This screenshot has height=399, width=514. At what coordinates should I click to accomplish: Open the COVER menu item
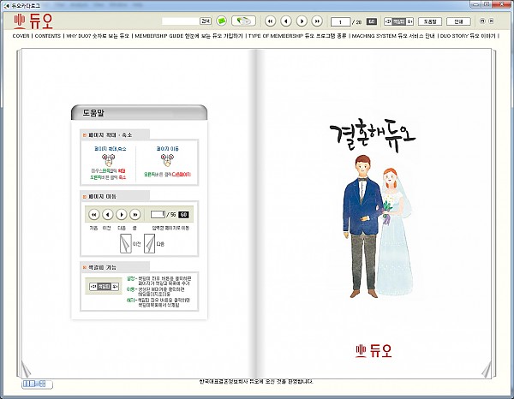21,36
